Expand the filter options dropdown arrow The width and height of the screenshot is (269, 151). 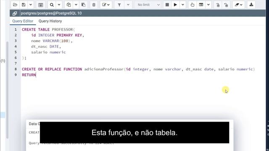point(128,5)
